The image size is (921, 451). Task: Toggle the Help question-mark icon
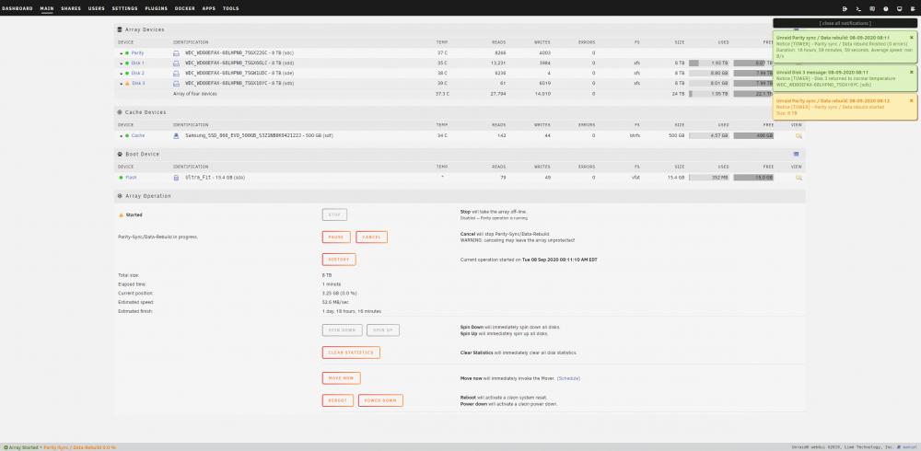pos(886,9)
